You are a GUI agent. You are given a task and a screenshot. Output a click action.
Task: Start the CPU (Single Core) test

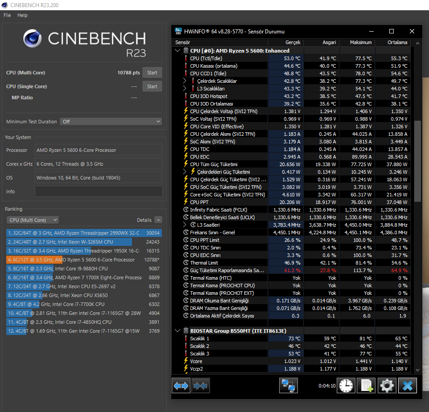coord(152,86)
